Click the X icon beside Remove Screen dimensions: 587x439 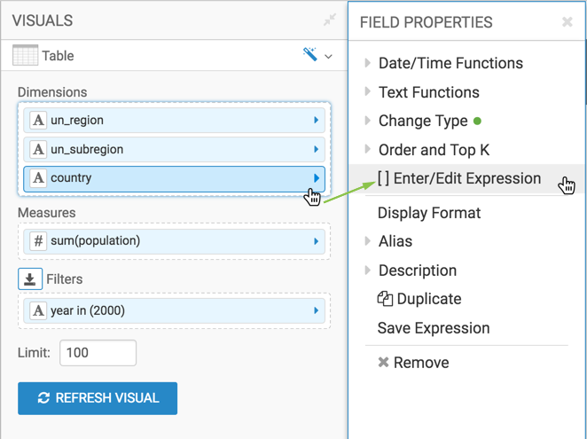(x=383, y=363)
